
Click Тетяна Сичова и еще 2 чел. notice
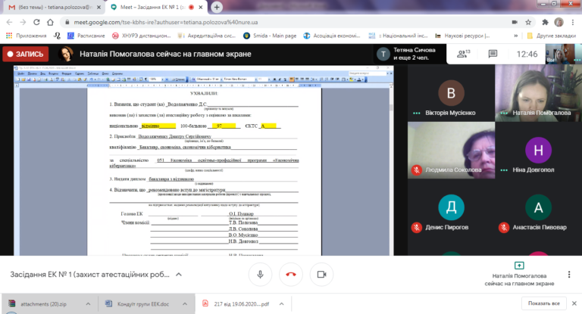point(408,54)
